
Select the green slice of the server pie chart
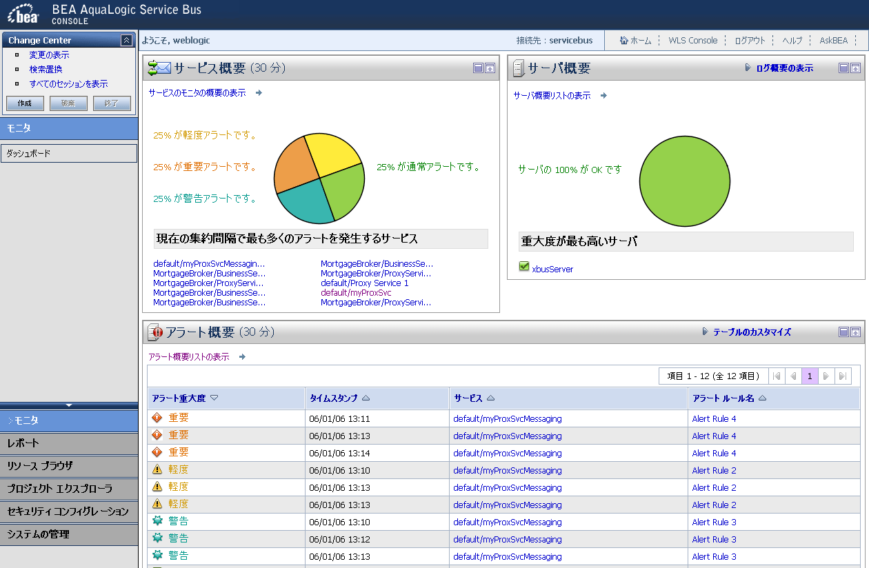685,181
